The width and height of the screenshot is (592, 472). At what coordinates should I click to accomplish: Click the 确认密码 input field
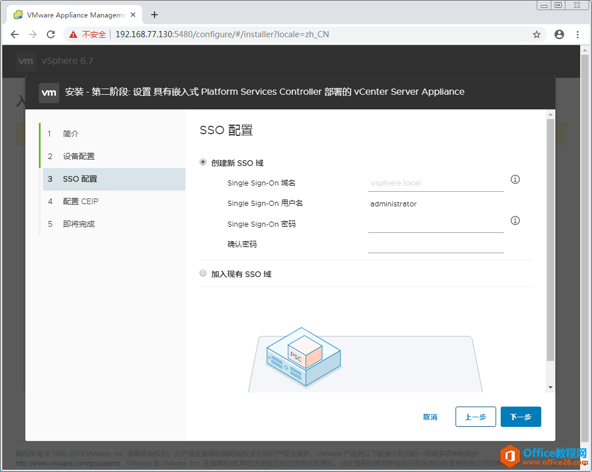(x=436, y=245)
